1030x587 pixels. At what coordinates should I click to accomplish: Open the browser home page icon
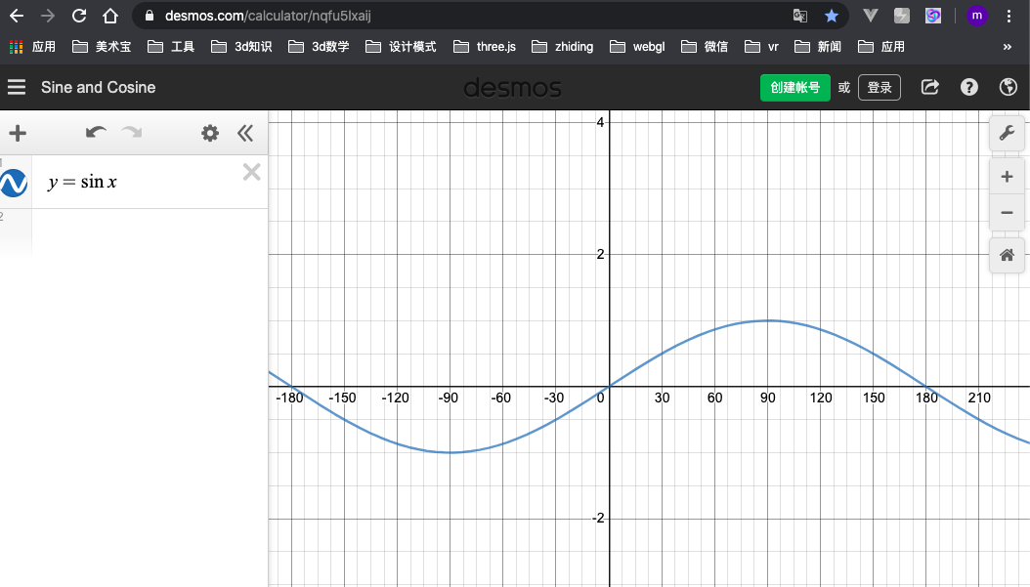tap(110, 16)
